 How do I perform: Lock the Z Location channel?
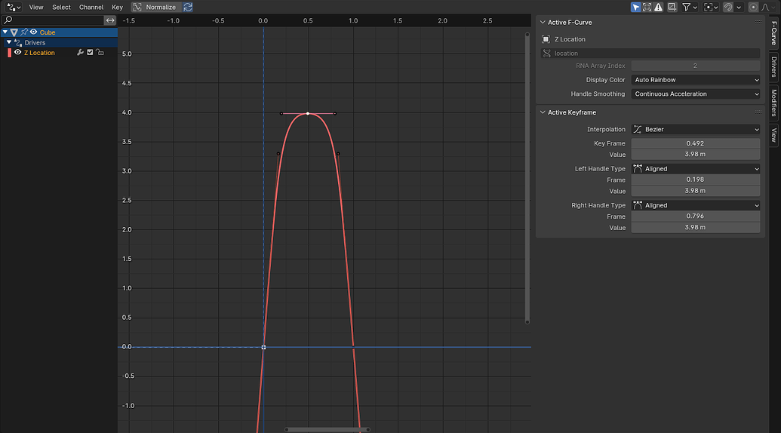tap(100, 52)
